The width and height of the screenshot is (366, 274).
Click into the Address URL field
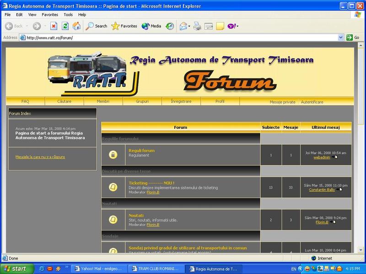click(x=178, y=37)
